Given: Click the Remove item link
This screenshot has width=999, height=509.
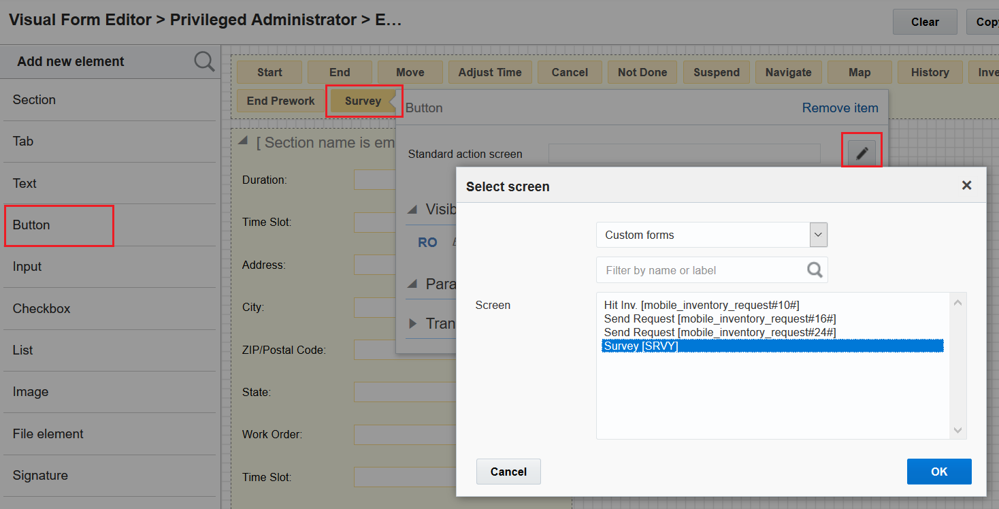Looking at the screenshot, I should (x=840, y=108).
